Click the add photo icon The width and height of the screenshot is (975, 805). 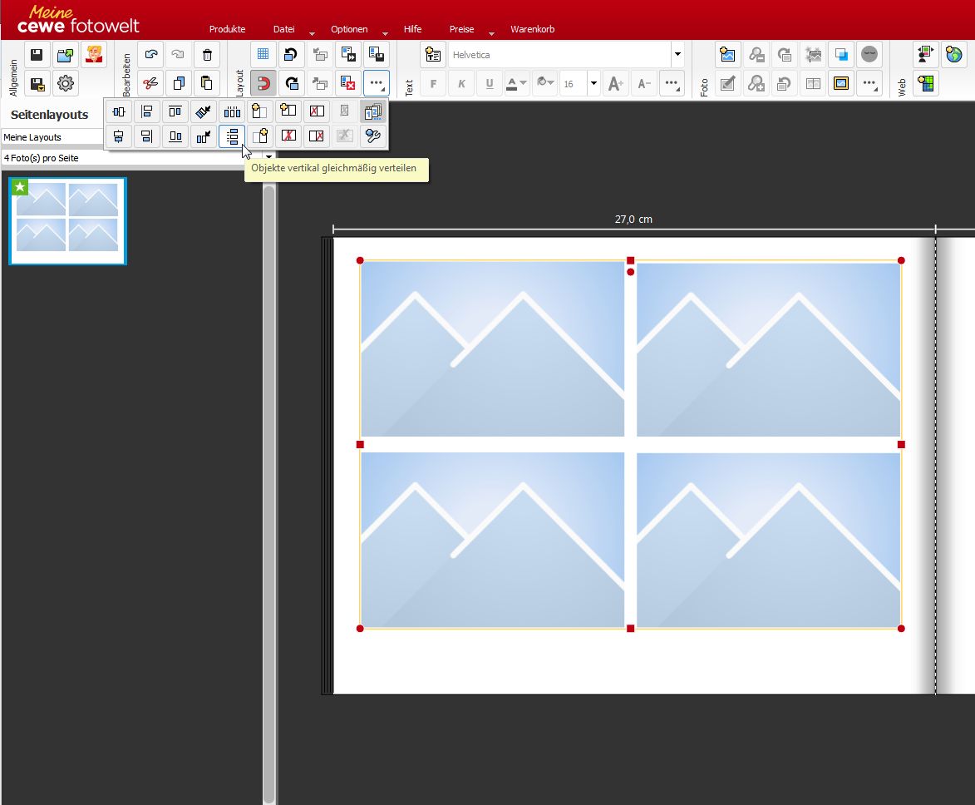pos(728,56)
